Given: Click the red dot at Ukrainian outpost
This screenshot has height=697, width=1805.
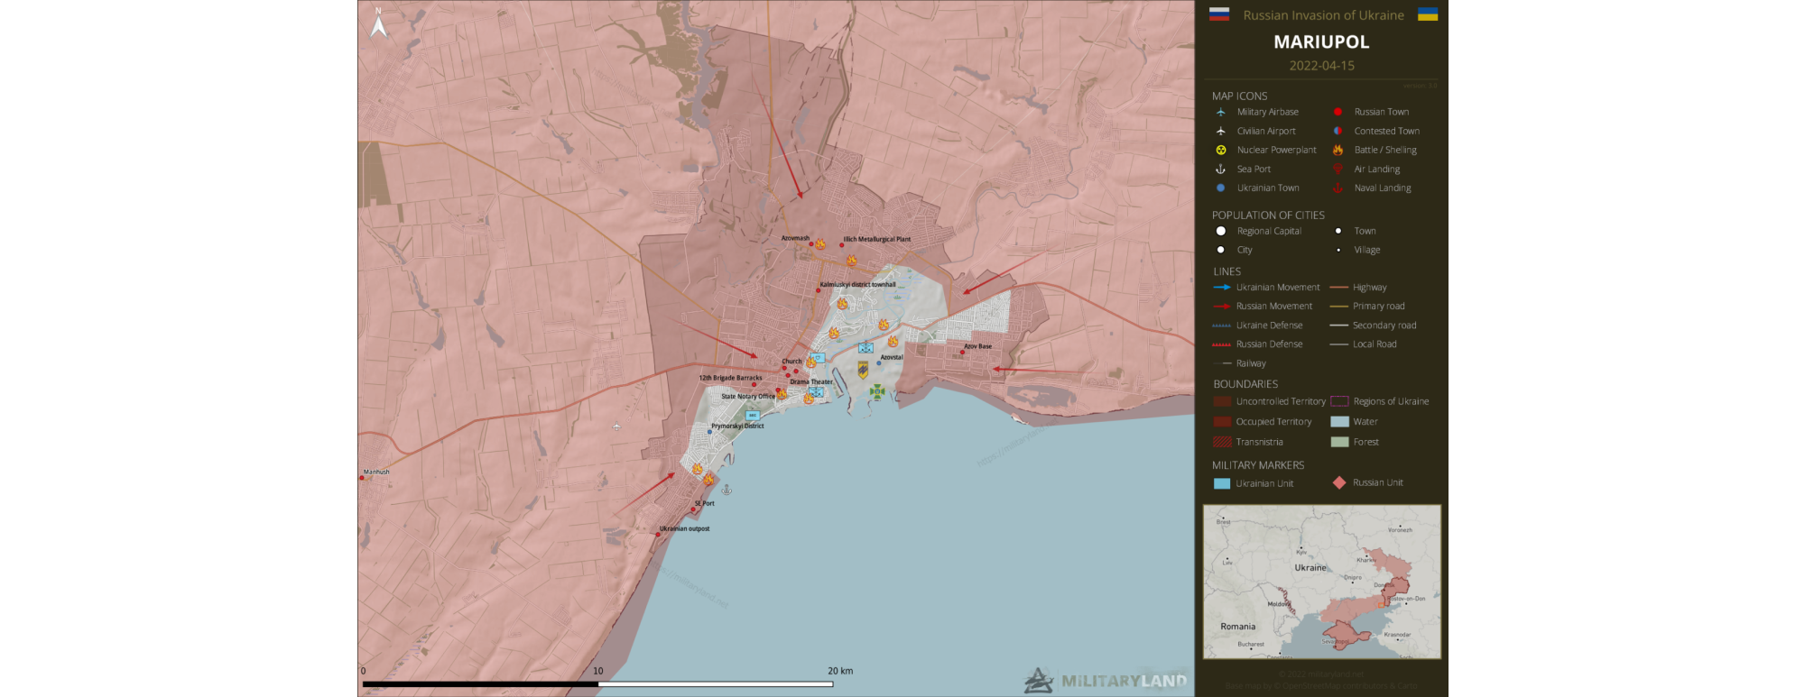Looking at the screenshot, I should tap(658, 535).
